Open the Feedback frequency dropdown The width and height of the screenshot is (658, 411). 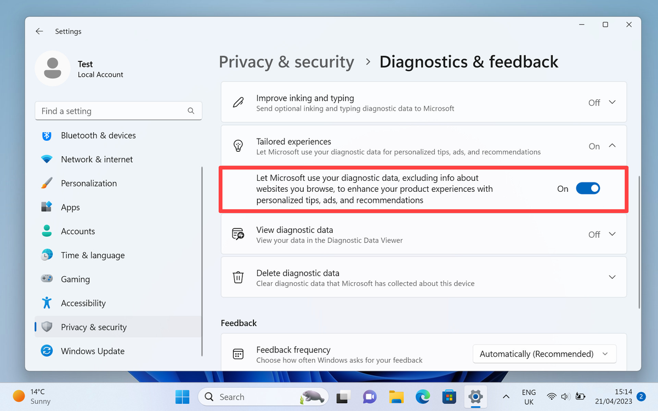pyautogui.click(x=544, y=353)
